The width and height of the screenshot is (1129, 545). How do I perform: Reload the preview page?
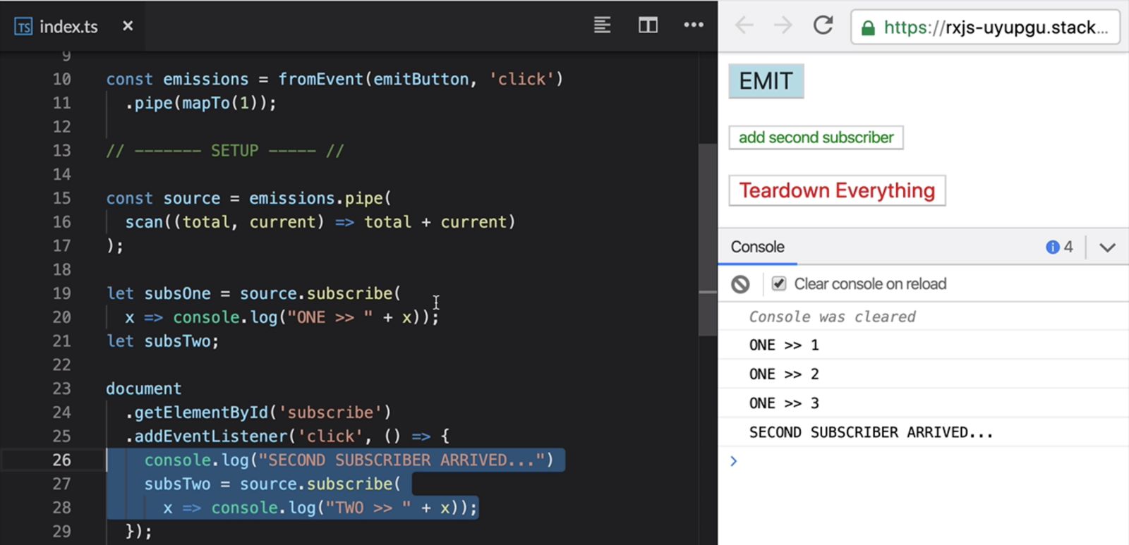(823, 26)
